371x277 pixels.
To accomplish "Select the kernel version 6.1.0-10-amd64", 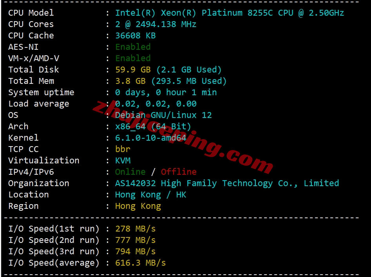I will [151, 138].
